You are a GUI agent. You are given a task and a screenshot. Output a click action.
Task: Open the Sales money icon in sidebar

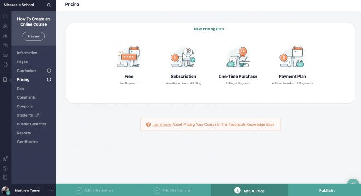pos(6,45)
